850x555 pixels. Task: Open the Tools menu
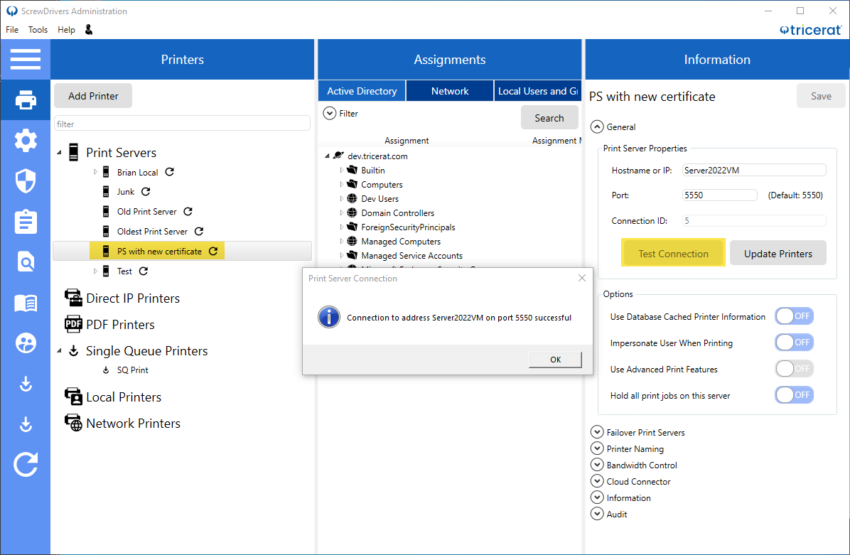click(38, 30)
